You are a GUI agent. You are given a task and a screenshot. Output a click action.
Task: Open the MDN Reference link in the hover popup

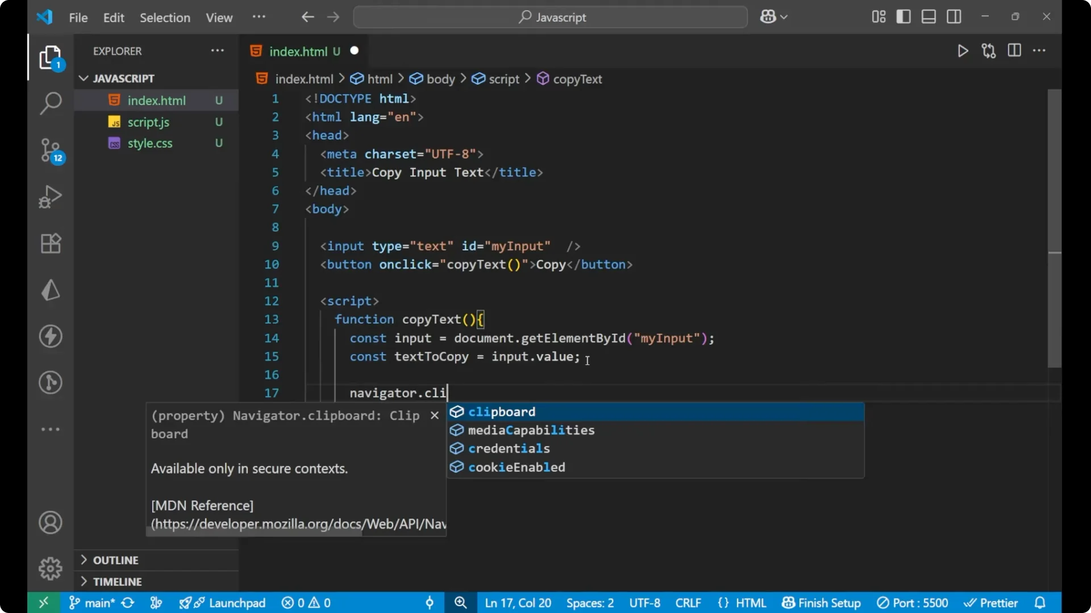202,505
